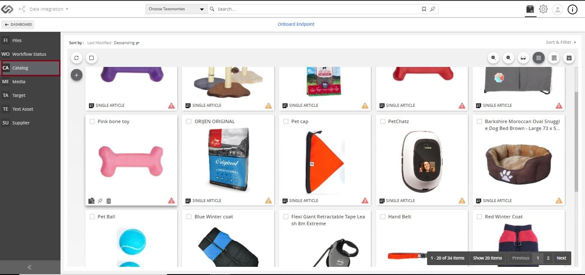Check the Pet cap checkbox
Viewport: 585px width, 275px height.
286,121
